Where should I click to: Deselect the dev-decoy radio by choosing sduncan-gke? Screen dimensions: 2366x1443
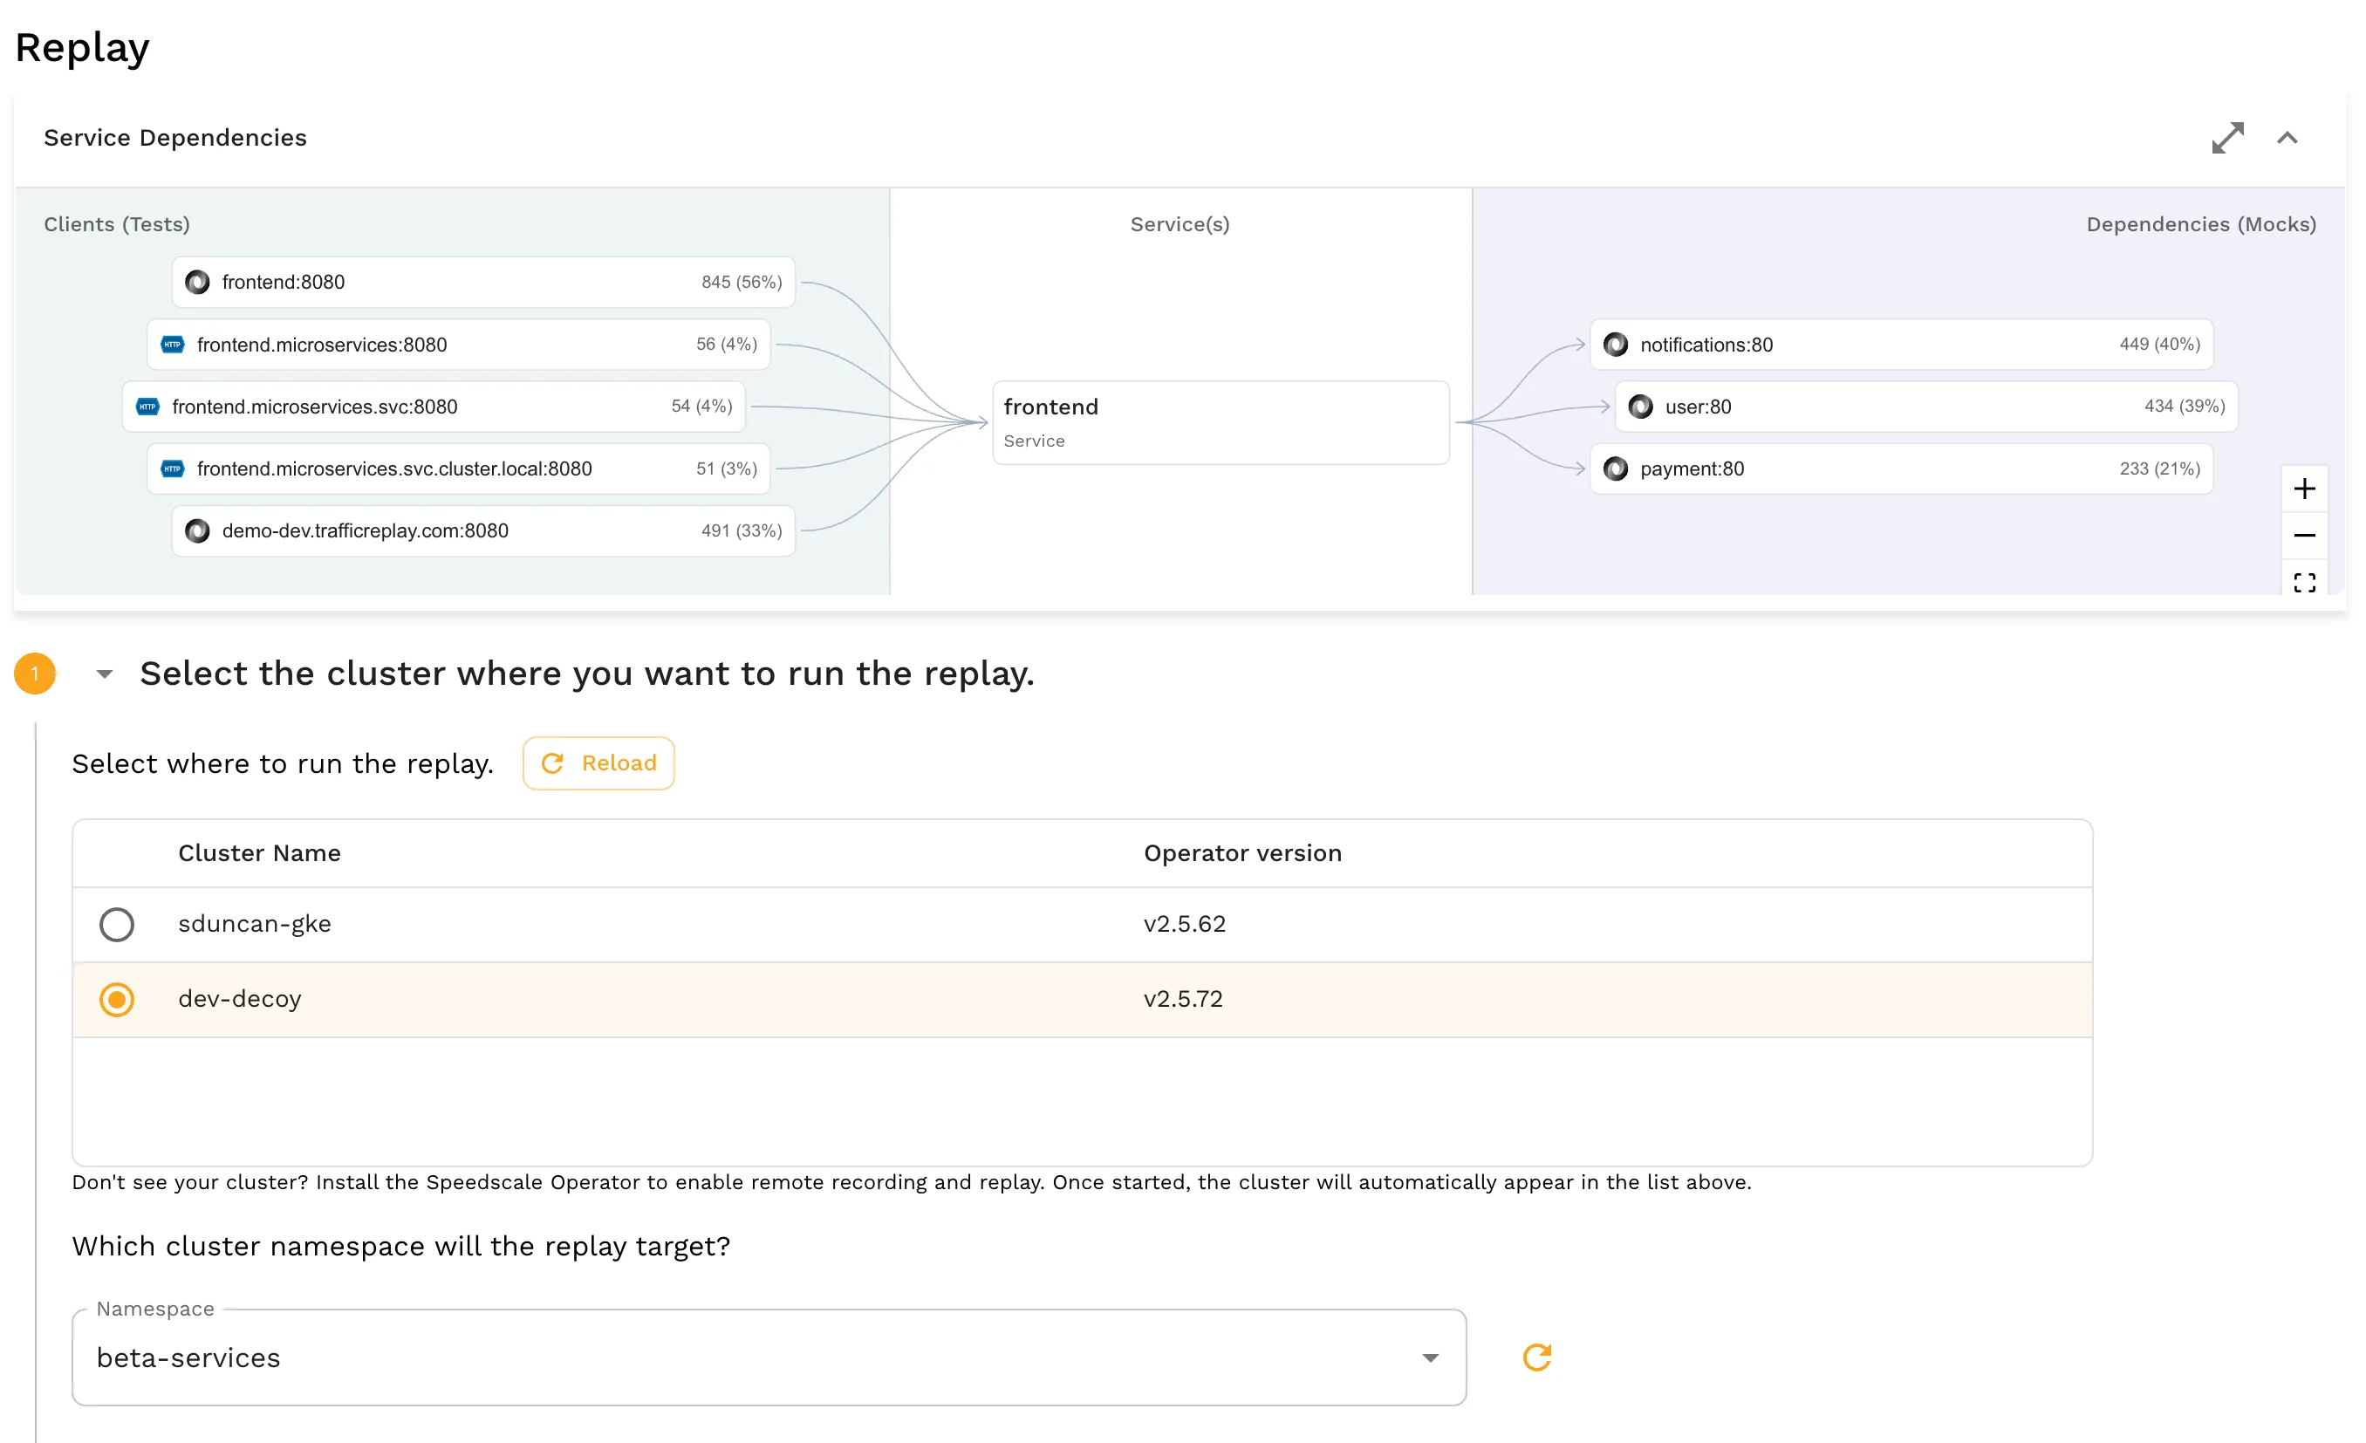pos(116,924)
